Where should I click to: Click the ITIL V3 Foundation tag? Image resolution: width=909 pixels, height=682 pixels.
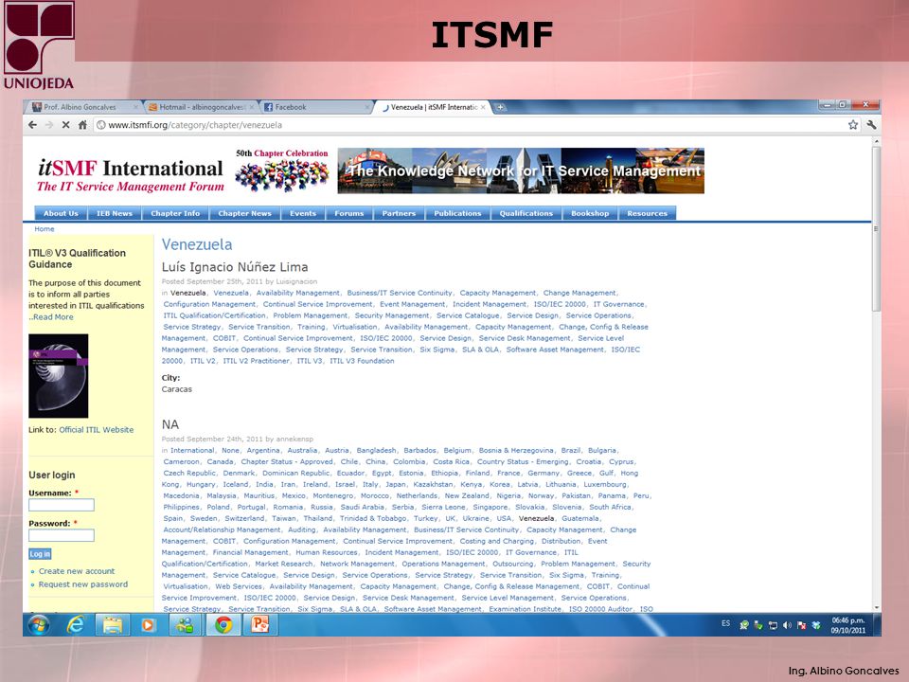pyautogui.click(x=362, y=361)
